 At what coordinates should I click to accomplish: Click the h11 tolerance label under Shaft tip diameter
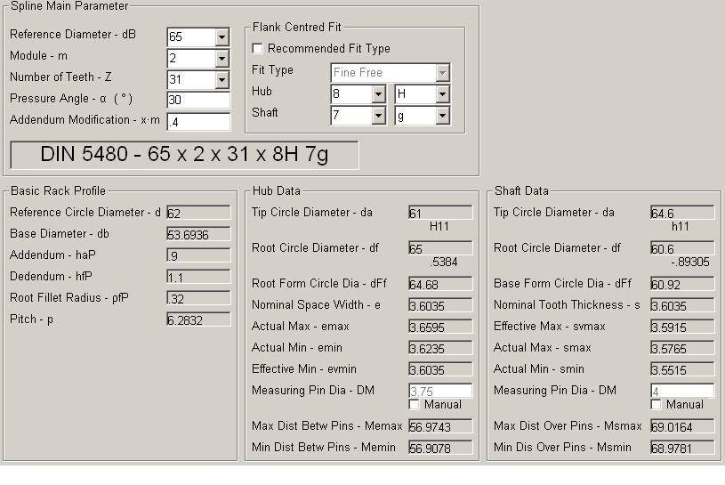pos(681,227)
